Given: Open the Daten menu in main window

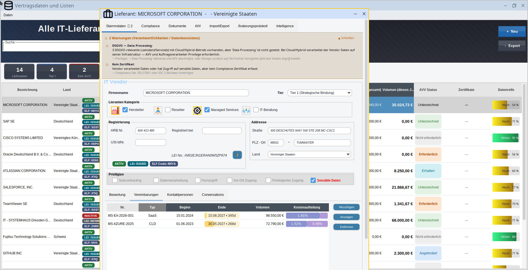Looking at the screenshot, I should (8, 15).
